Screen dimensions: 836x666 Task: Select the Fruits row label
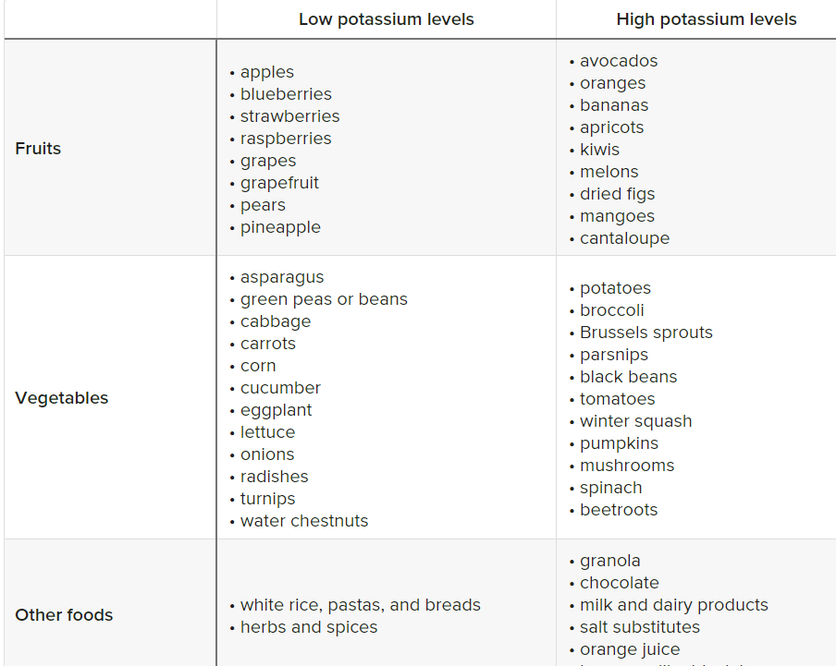[x=38, y=148]
